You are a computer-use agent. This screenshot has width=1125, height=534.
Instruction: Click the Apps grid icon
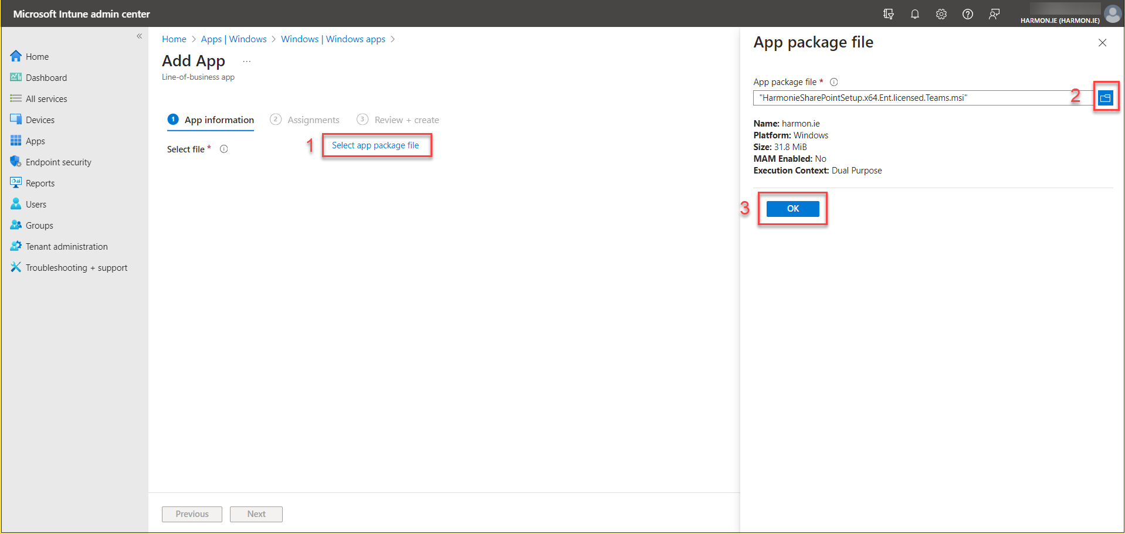pos(16,141)
